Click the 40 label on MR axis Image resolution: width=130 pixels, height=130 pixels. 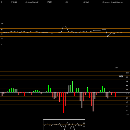point(127,86)
